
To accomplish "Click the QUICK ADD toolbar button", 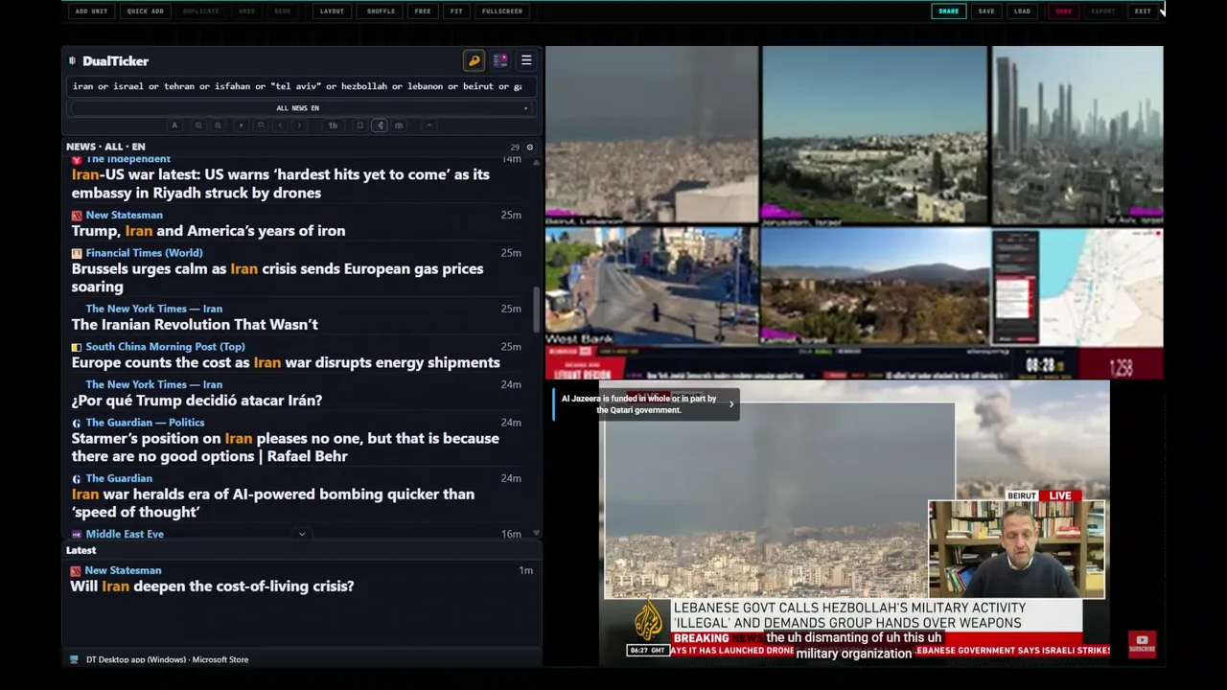I will click(x=146, y=11).
